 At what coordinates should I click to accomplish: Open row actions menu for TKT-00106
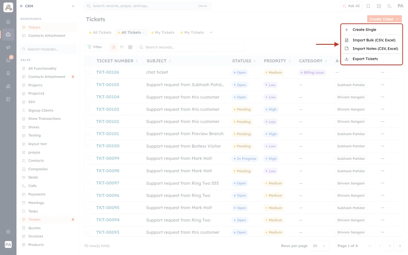[x=382, y=73]
